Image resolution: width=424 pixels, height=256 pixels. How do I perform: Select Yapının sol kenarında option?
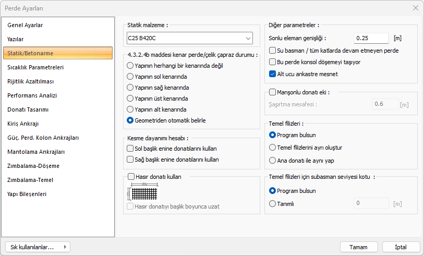click(x=130, y=77)
